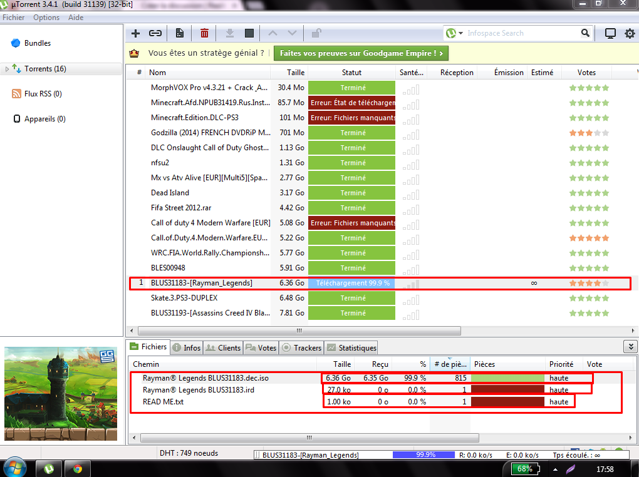This screenshot has width=639, height=477.
Task: Click the Remote monitor icon in toolbar
Action: click(610, 33)
